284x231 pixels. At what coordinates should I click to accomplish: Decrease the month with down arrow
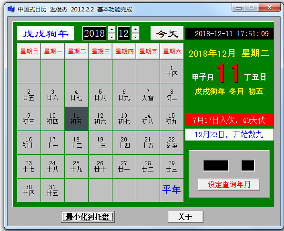135,37
